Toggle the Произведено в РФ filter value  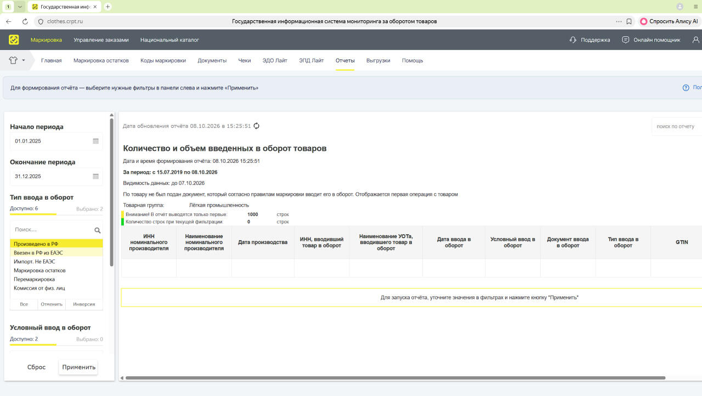coord(56,244)
